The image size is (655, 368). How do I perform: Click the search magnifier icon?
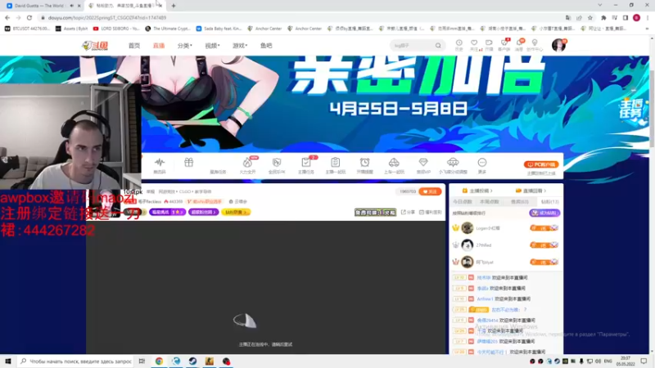438,46
